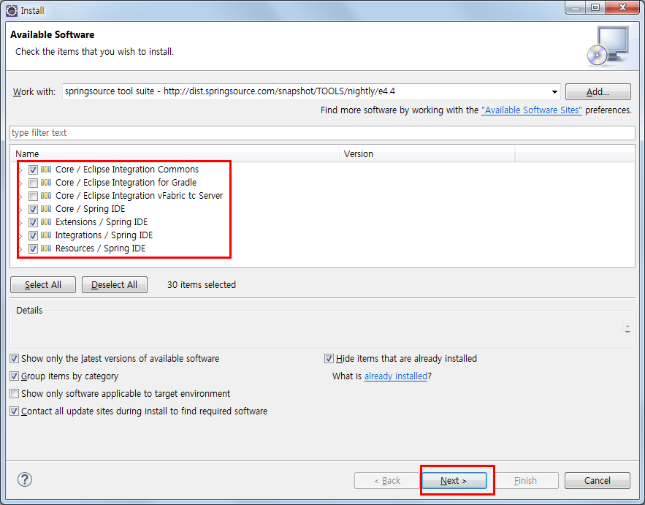The image size is (645, 505).
Task: Open the Work with site dropdown
Action: (554, 92)
